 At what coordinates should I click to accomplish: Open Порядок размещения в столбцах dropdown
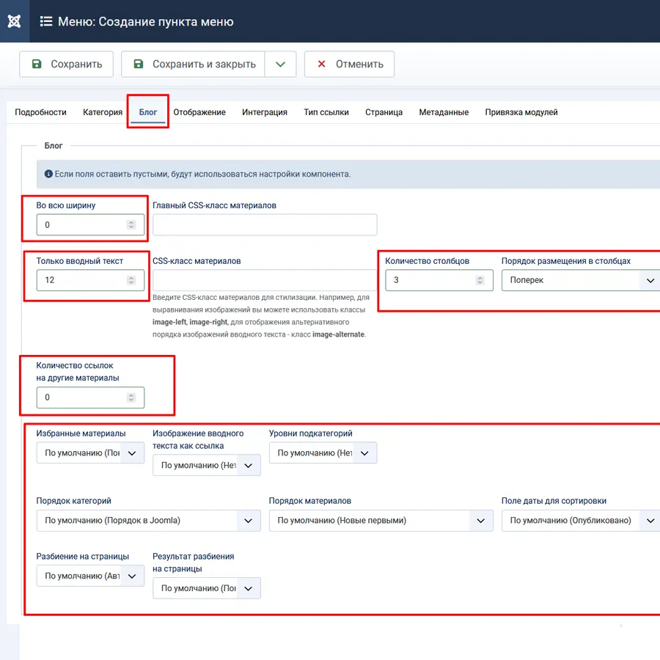[579, 280]
